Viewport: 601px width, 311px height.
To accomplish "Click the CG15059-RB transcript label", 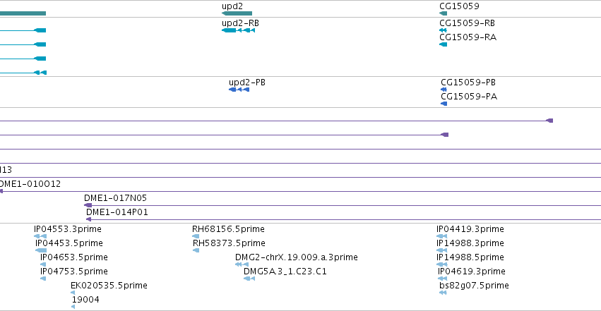I will [467, 23].
